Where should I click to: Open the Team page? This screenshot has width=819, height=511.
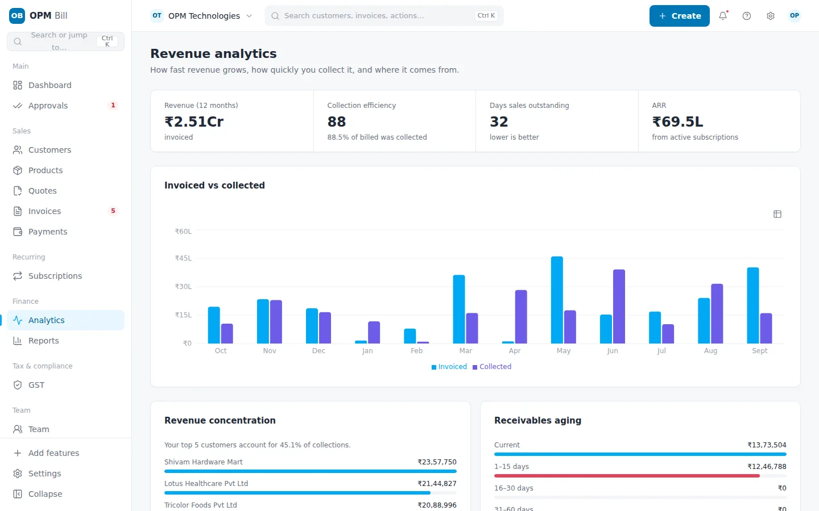pos(65,429)
